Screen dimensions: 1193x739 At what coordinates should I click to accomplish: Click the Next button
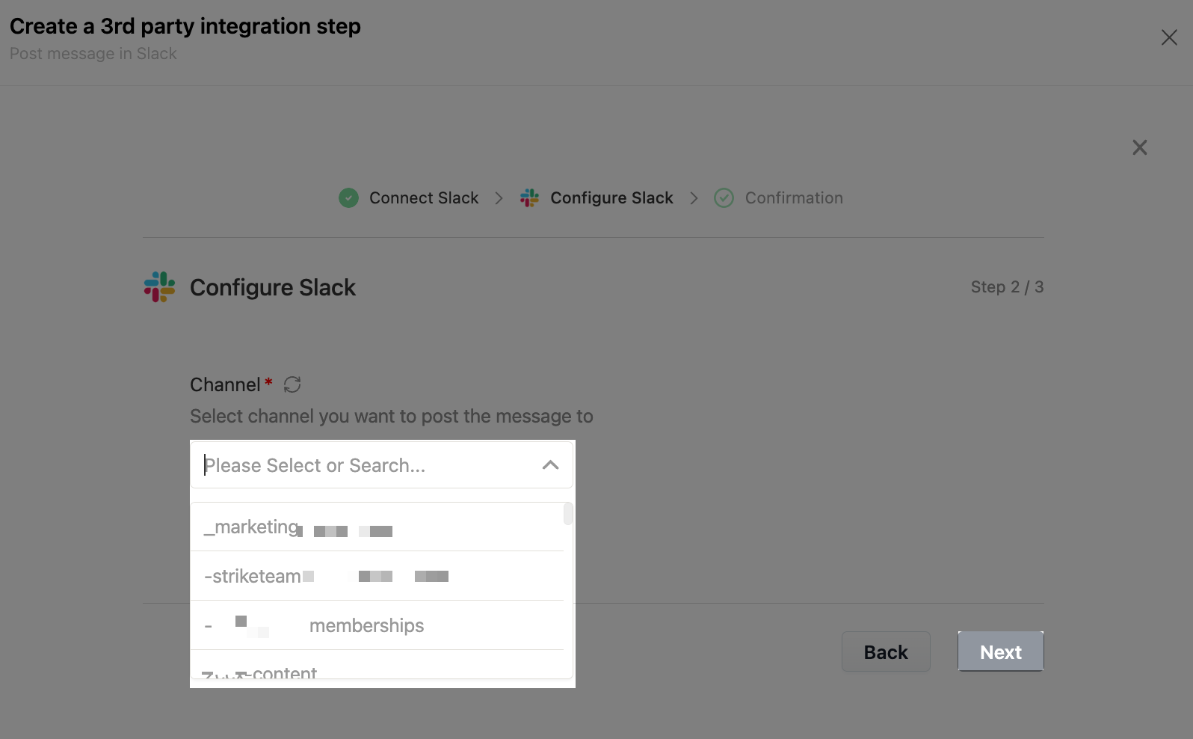tap(1001, 652)
